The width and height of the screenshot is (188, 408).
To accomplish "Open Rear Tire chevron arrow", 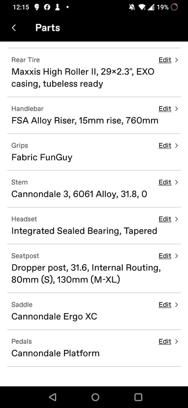I will point(176,60).
